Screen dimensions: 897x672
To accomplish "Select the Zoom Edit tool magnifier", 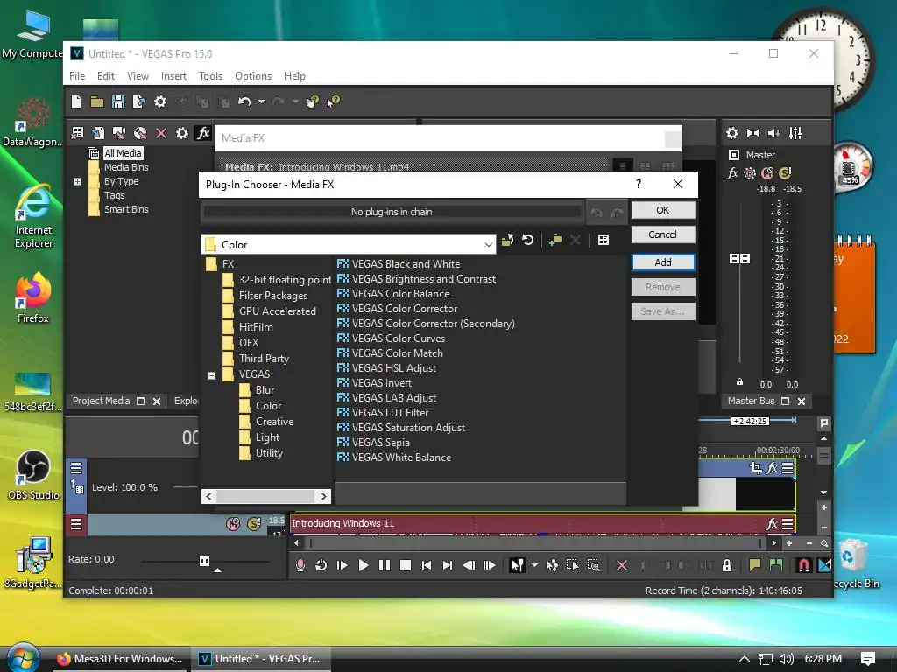I will point(594,566).
